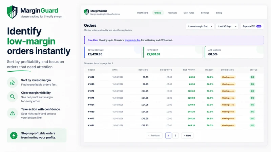
Task: Open order #1077
Action: coord(91,119)
